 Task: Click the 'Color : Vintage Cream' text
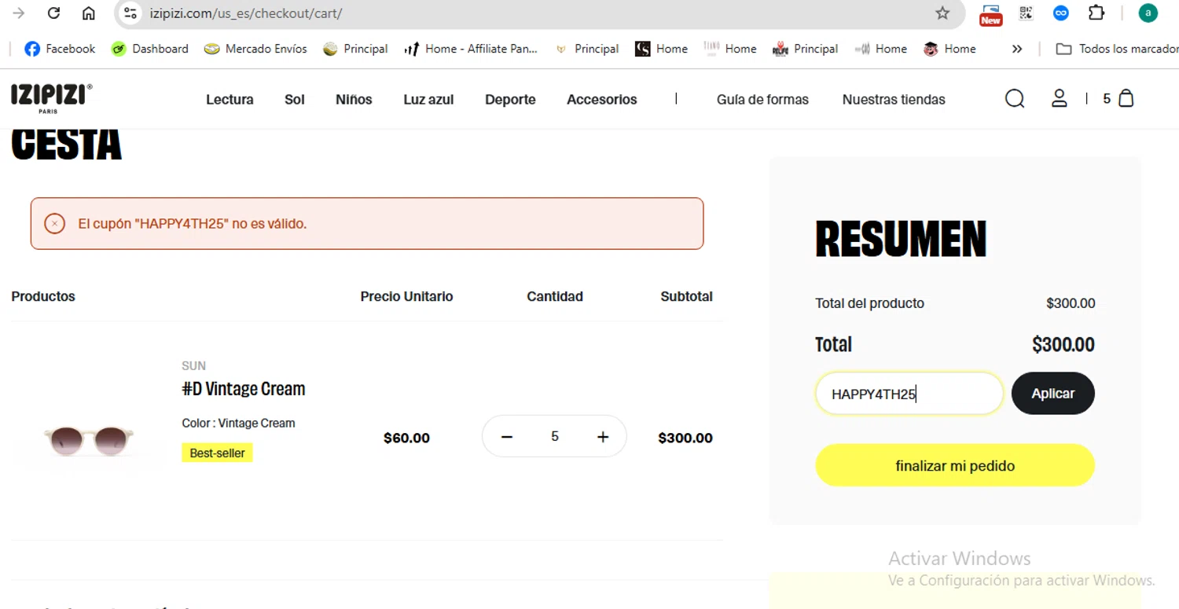tap(238, 423)
